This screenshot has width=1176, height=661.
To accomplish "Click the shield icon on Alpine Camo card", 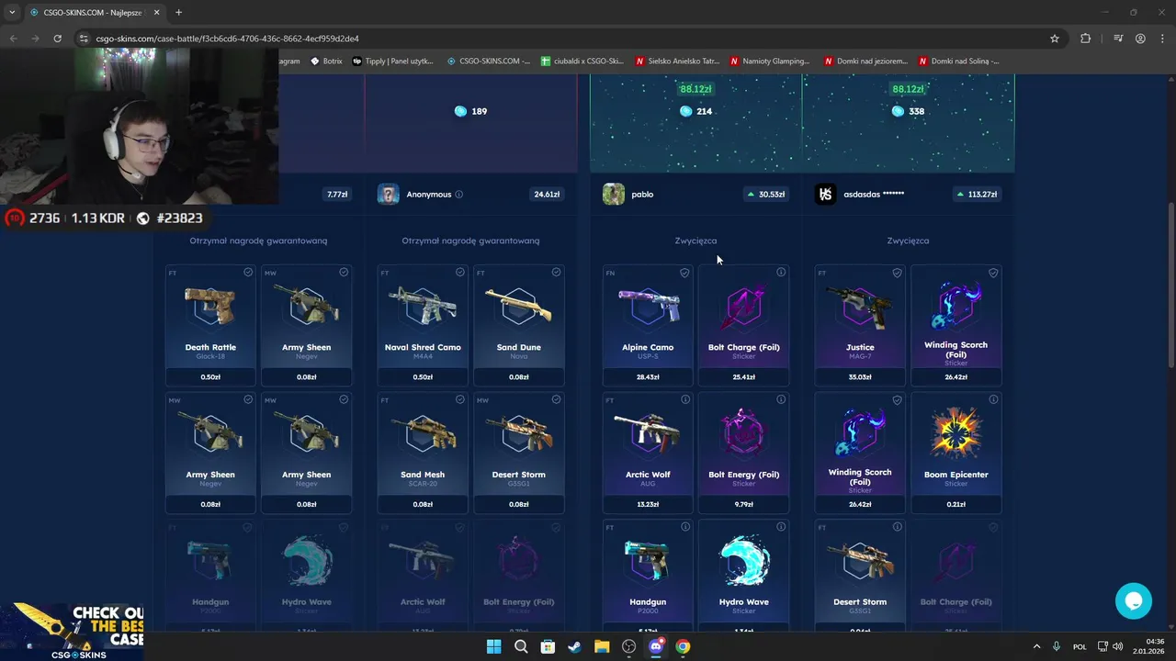I will click(x=684, y=273).
